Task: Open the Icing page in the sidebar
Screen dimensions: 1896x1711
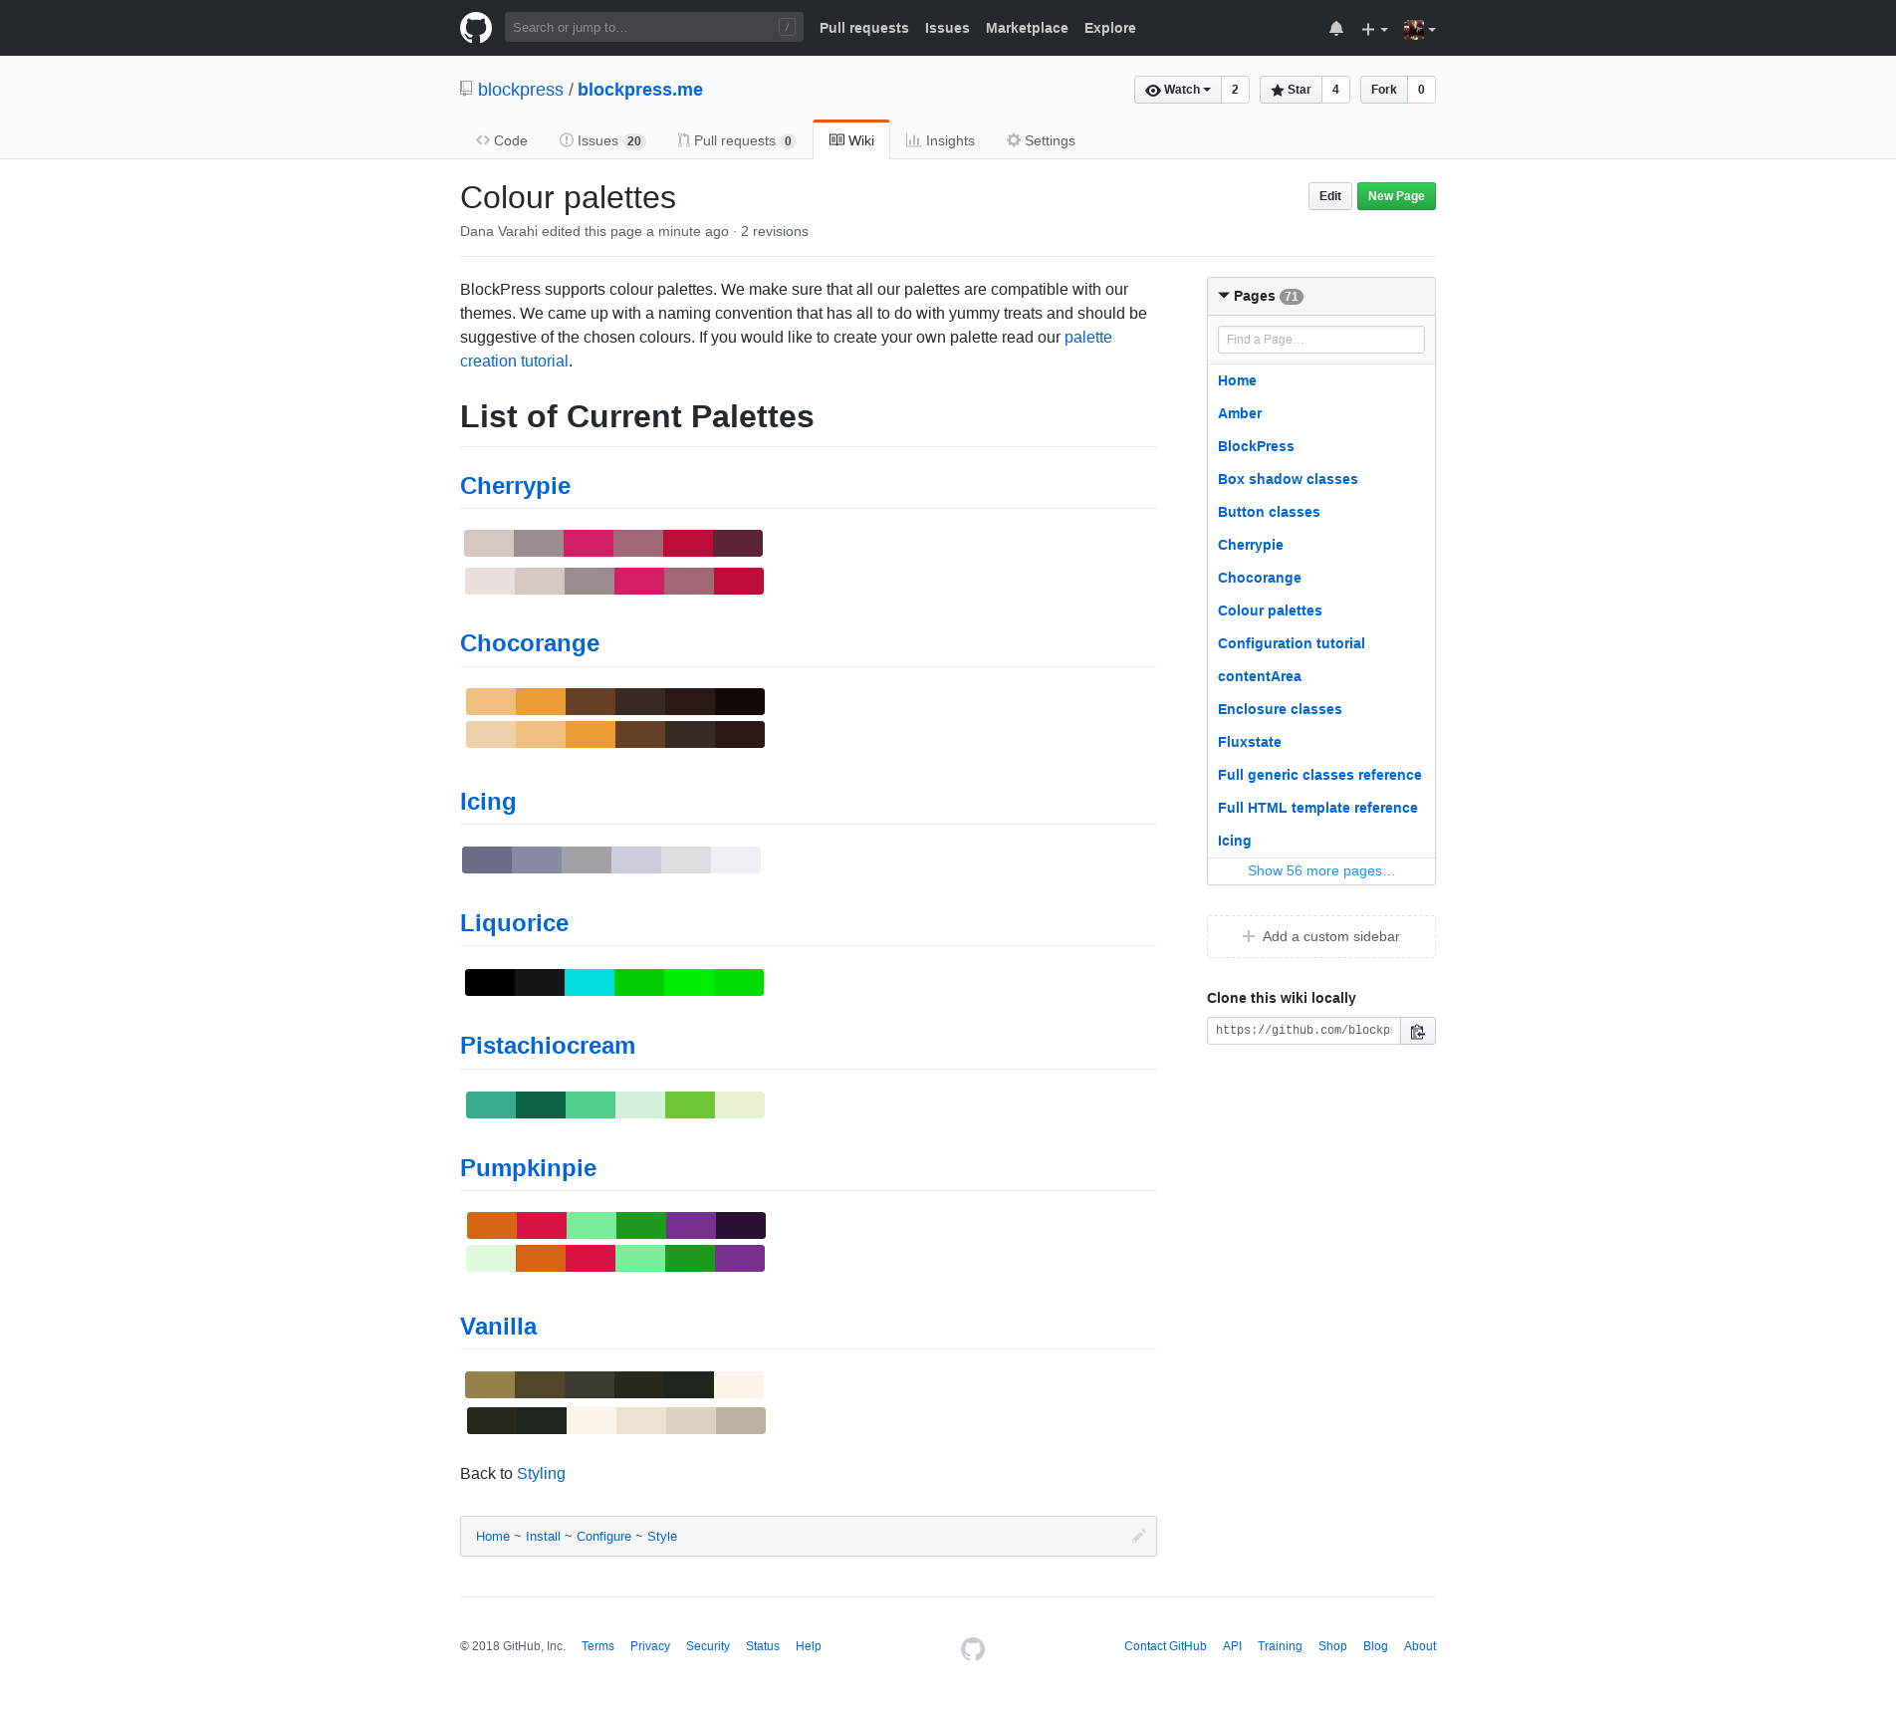Action: pos(1235,841)
